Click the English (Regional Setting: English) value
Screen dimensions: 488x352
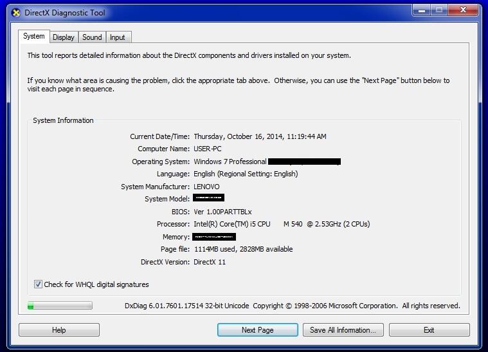pos(246,174)
